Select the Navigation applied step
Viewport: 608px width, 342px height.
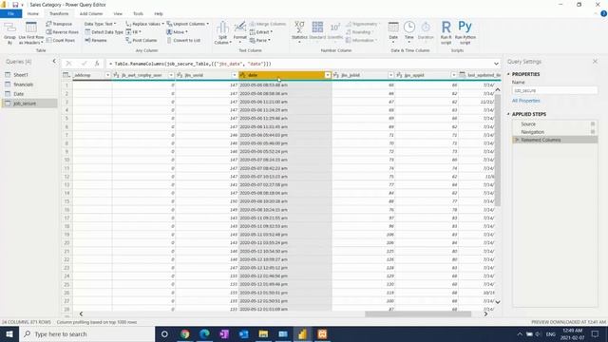click(555, 132)
